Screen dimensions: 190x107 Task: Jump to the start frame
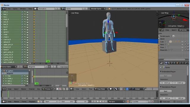(92, 102)
